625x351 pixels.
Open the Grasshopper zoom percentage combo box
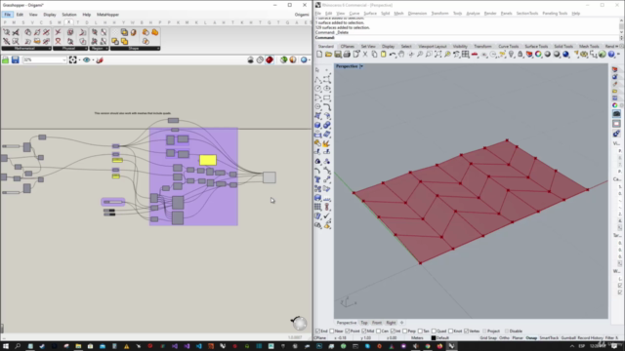pos(45,59)
